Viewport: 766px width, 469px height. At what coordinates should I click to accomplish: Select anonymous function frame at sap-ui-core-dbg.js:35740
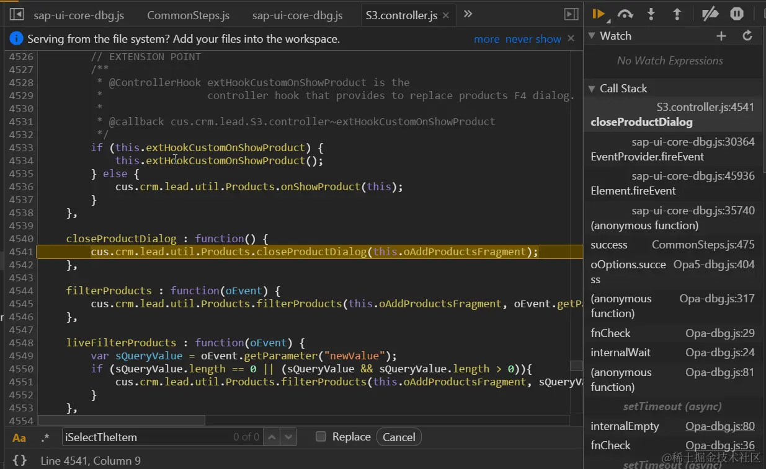(673, 218)
